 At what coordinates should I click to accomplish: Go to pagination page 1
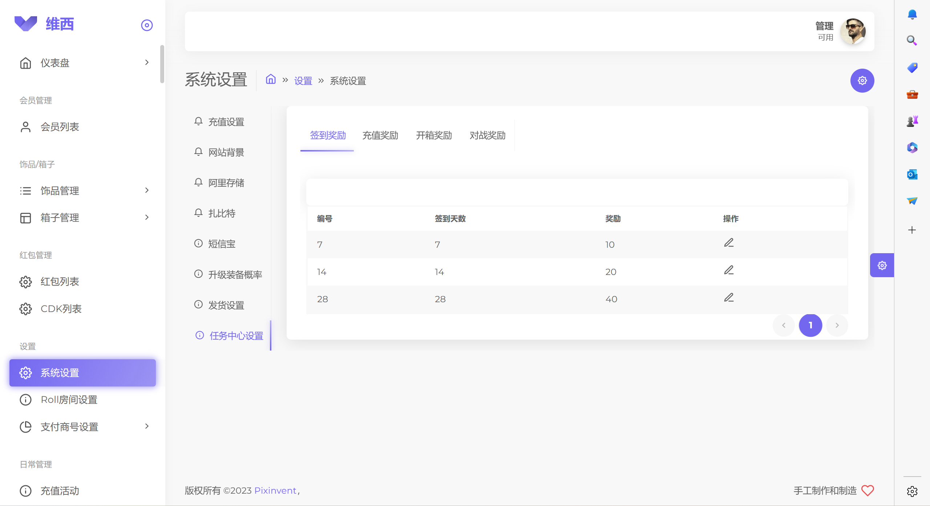coord(810,325)
